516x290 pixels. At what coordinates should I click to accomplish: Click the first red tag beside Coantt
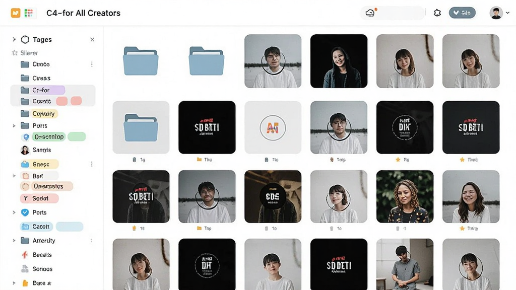pyautogui.click(x=62, y=101)
